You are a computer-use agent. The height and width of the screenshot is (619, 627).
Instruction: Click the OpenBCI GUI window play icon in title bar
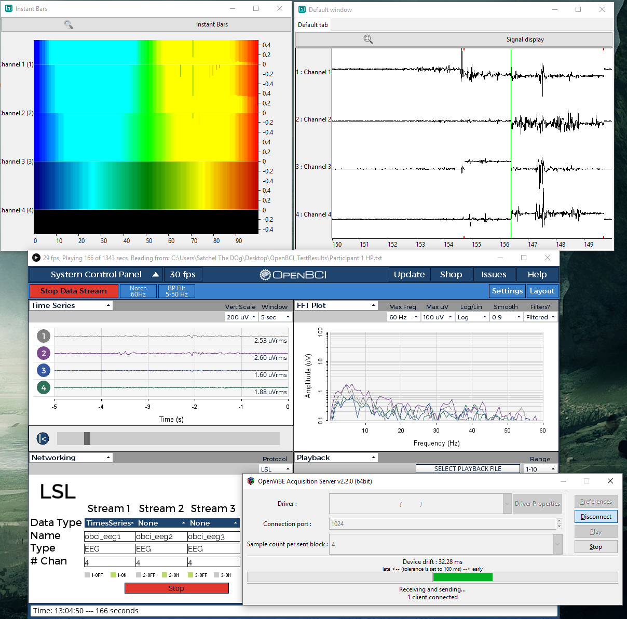(x=36, y=258)
